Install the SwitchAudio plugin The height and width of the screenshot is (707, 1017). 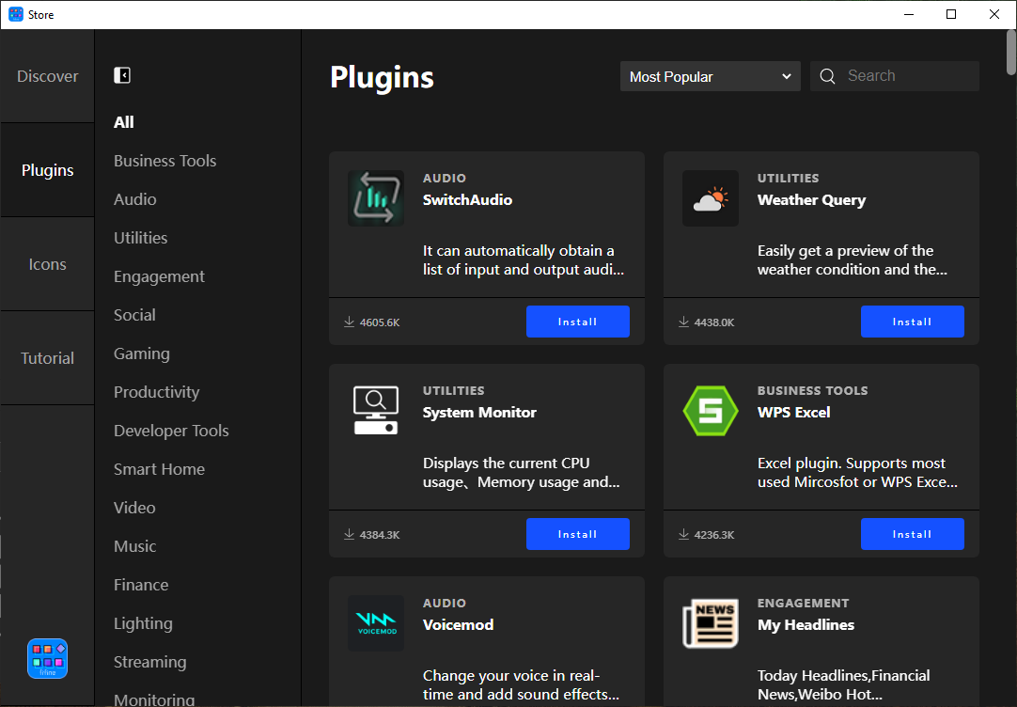coord(577,322)
